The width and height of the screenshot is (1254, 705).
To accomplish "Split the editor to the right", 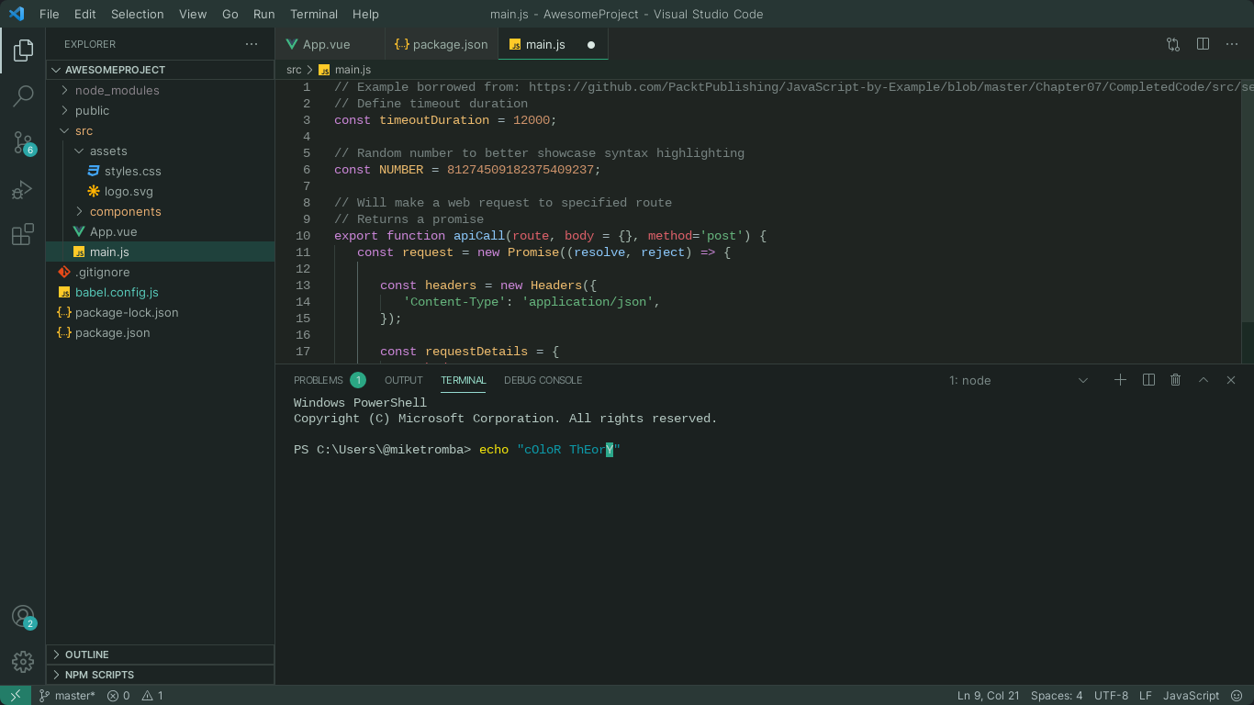I will pyautogui.click(x=1203, y=44).
